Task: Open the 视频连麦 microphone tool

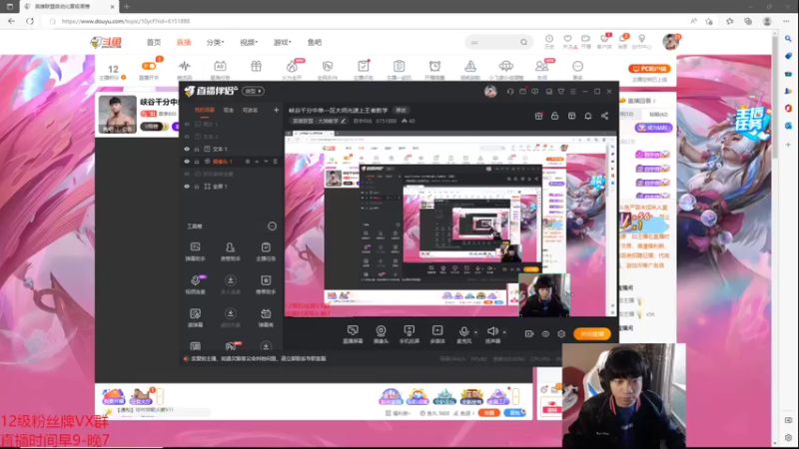Action: 195,284
